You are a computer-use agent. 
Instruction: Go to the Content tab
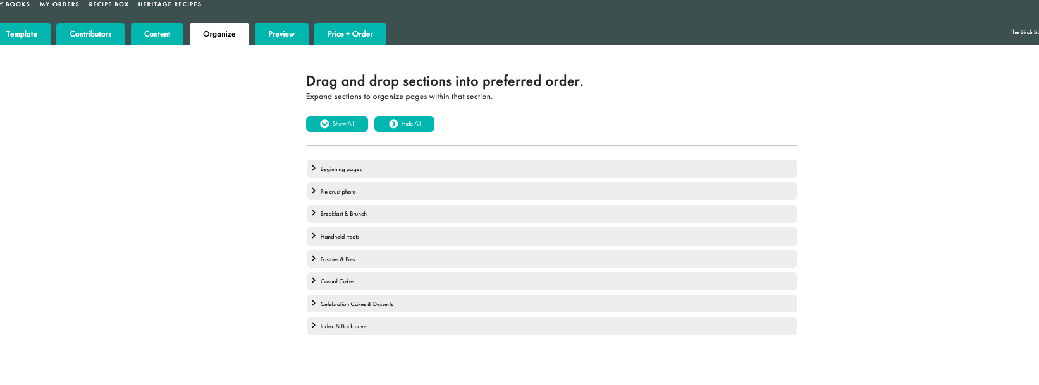[157, 34]
